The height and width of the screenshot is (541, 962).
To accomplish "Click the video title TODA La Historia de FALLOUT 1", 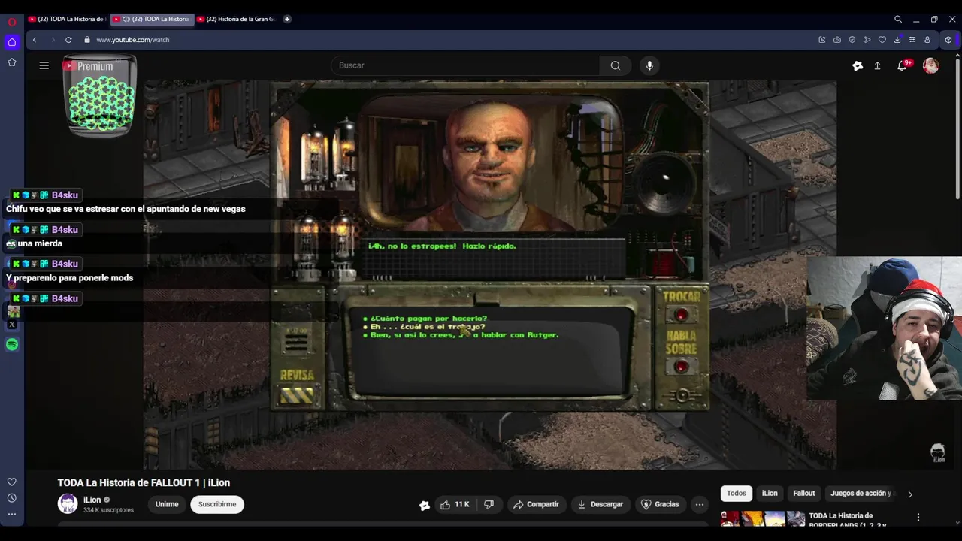I will (144, 482).
